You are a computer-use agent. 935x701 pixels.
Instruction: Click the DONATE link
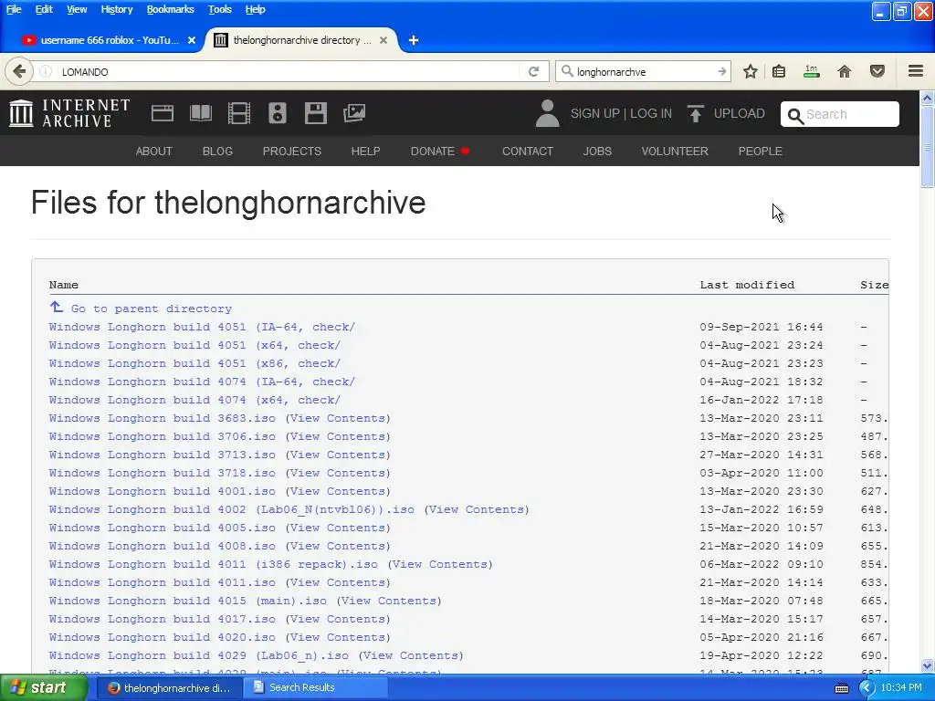tap(440, 152)
